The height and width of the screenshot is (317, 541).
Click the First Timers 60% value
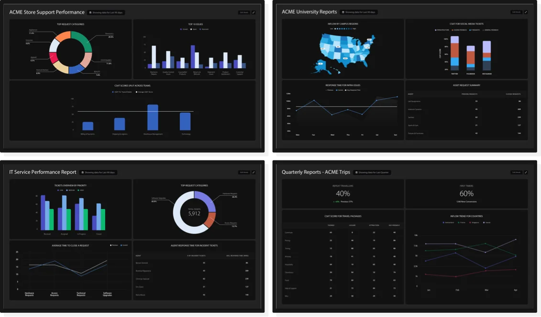(466, 193)
